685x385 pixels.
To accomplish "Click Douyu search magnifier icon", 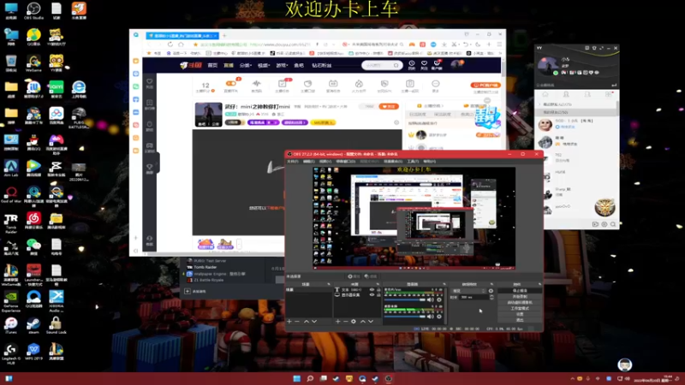I will tap(396, 66).
